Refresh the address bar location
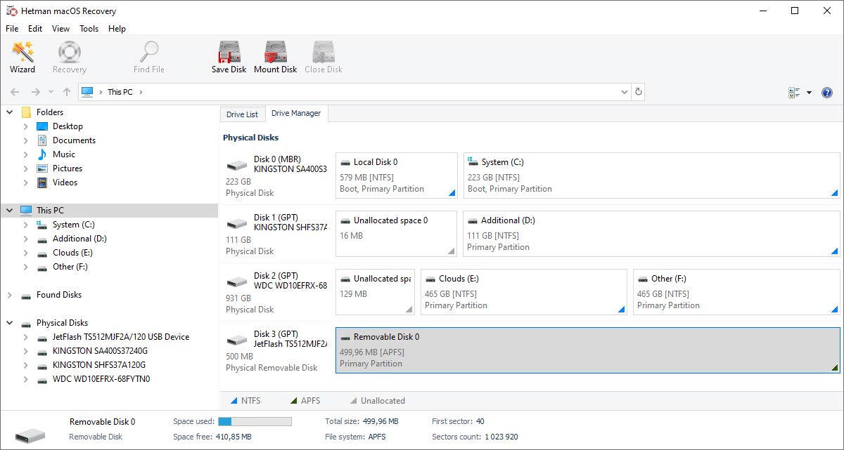Image resolution: width=844 pixels, height=450 pixels. [x=638, y=92]
